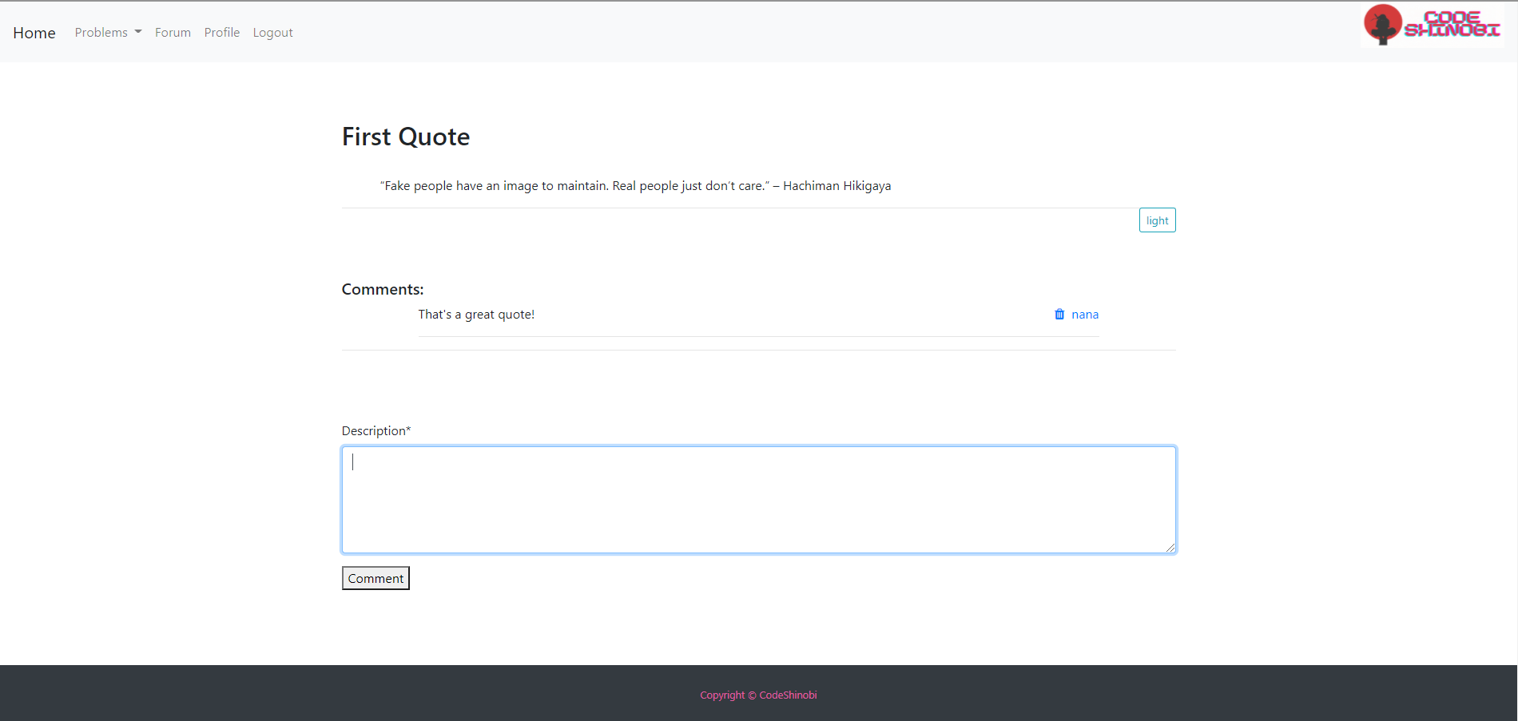
Task: Expand the Problems dropdown menu
Action: tap(107, 32)
